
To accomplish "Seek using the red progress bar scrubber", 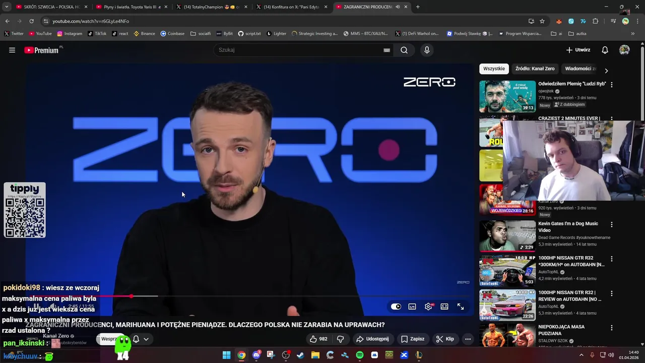I will click(132, 296).
